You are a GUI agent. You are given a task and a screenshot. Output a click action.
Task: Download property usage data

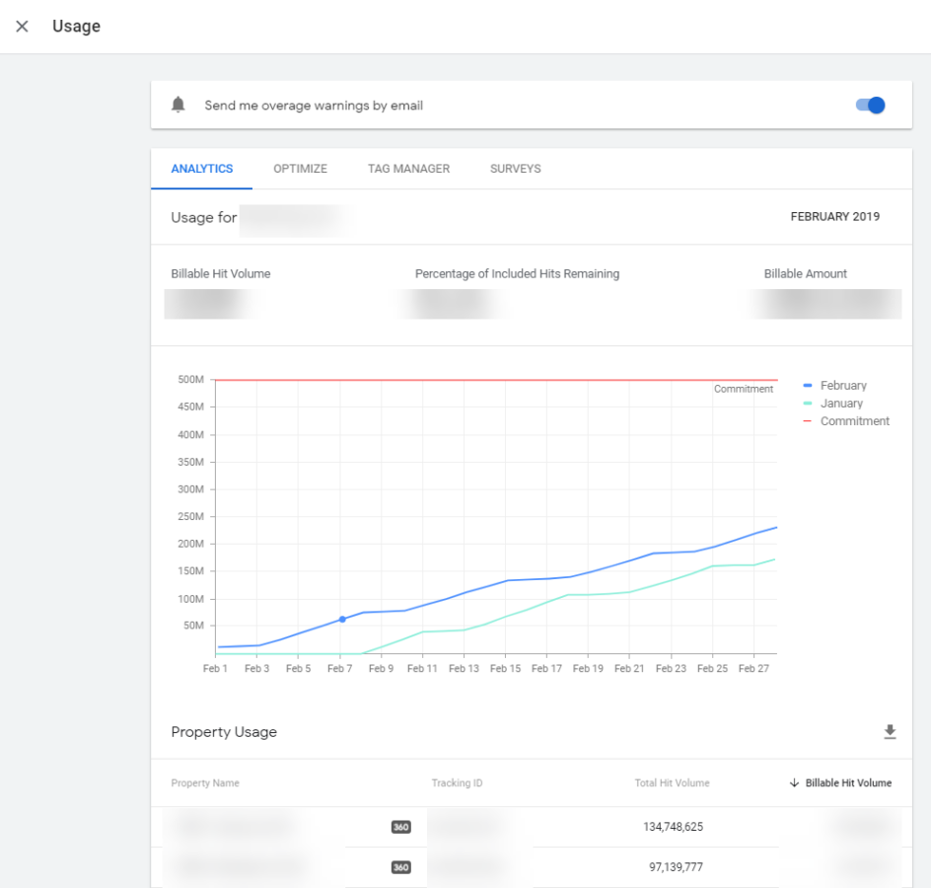(890, 732)
